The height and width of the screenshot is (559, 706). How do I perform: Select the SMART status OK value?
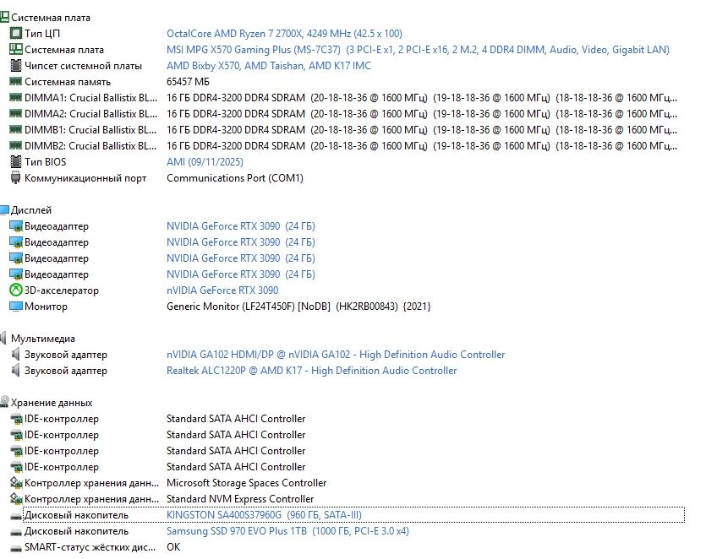[173, 547]
